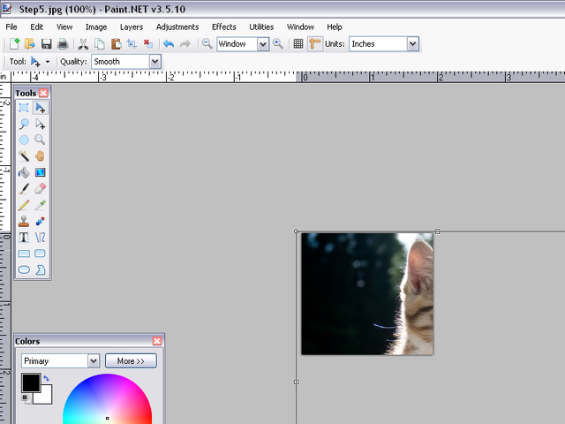This screenshot has width=565, height=424.
Task: Click the More >> button in Colors
Action: click(x=131, y=361)
